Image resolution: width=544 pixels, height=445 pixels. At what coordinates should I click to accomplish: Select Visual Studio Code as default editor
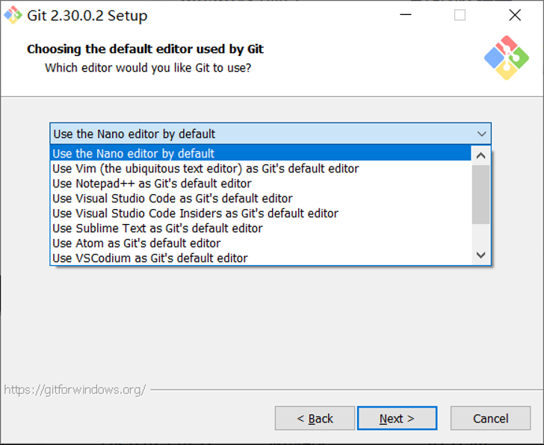173,199
